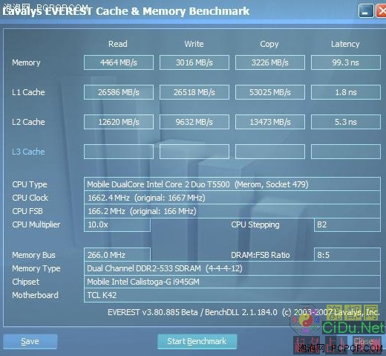Image resolution: width=386 pixels, height=356 pixels.
Task: Select CPU Multiplier value 10.0x
Action: 117,224
